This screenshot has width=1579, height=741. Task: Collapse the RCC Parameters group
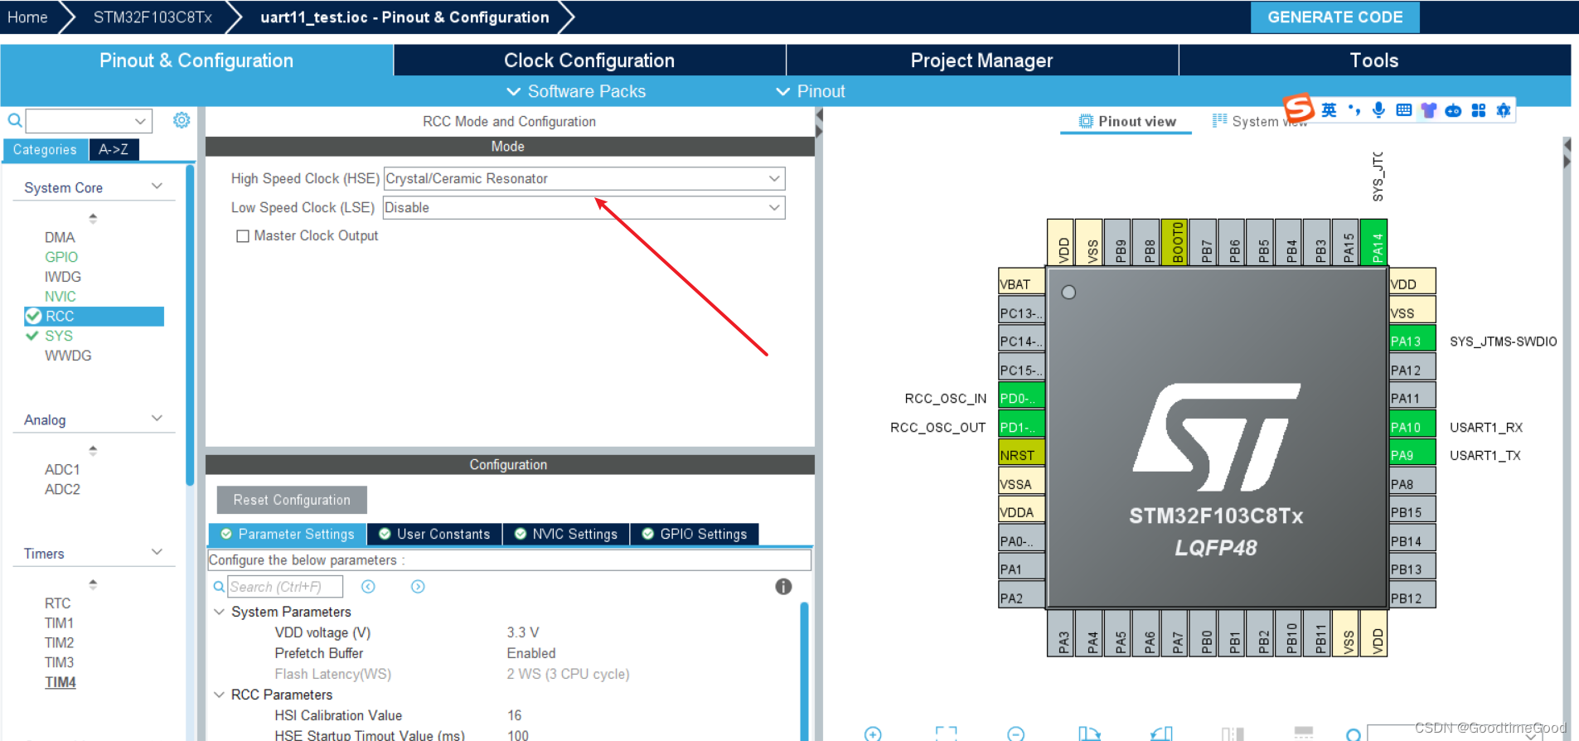(x=220, y=695)
